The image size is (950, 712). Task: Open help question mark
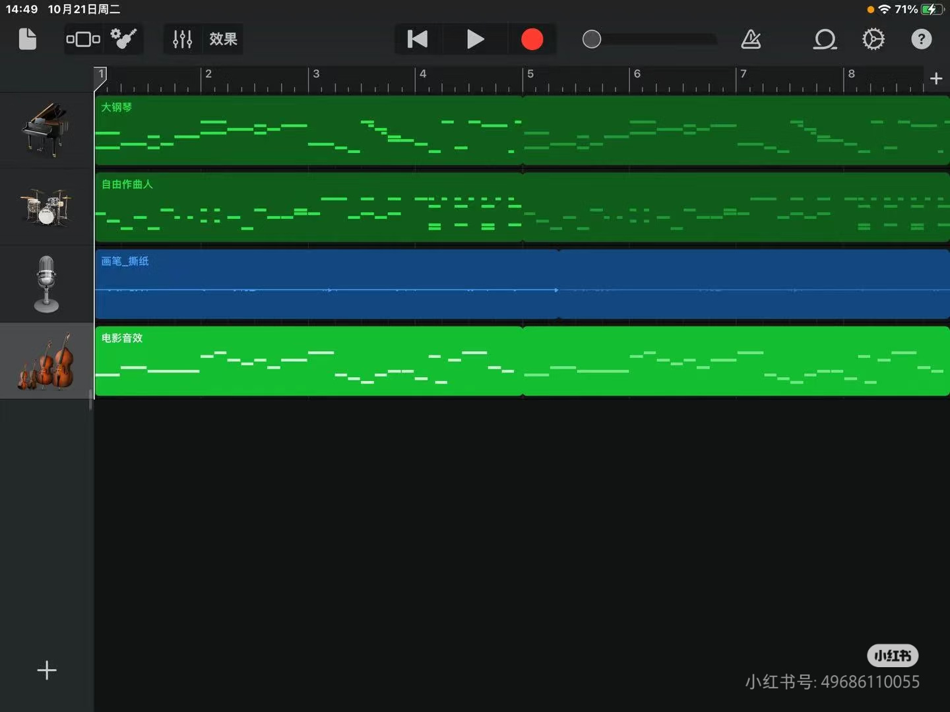click(x=922, y=39)
